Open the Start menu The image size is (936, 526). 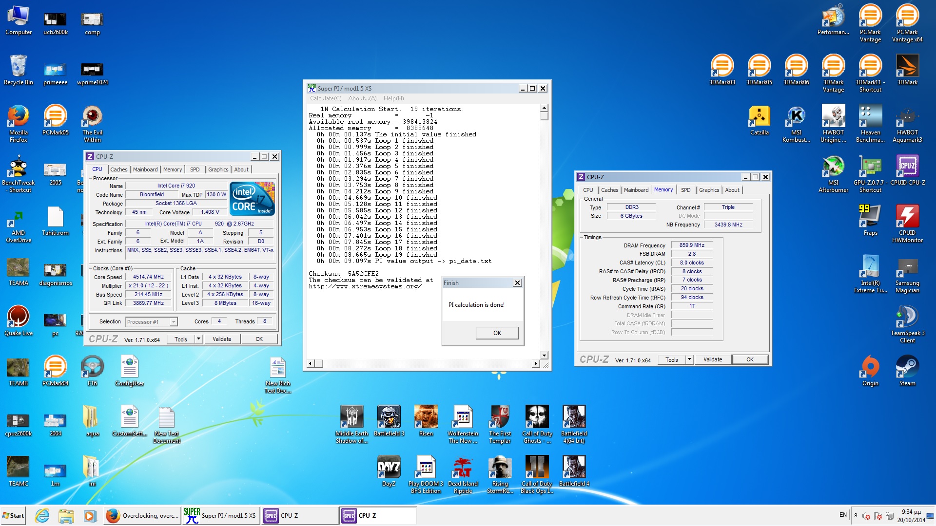tap(13, 515)
